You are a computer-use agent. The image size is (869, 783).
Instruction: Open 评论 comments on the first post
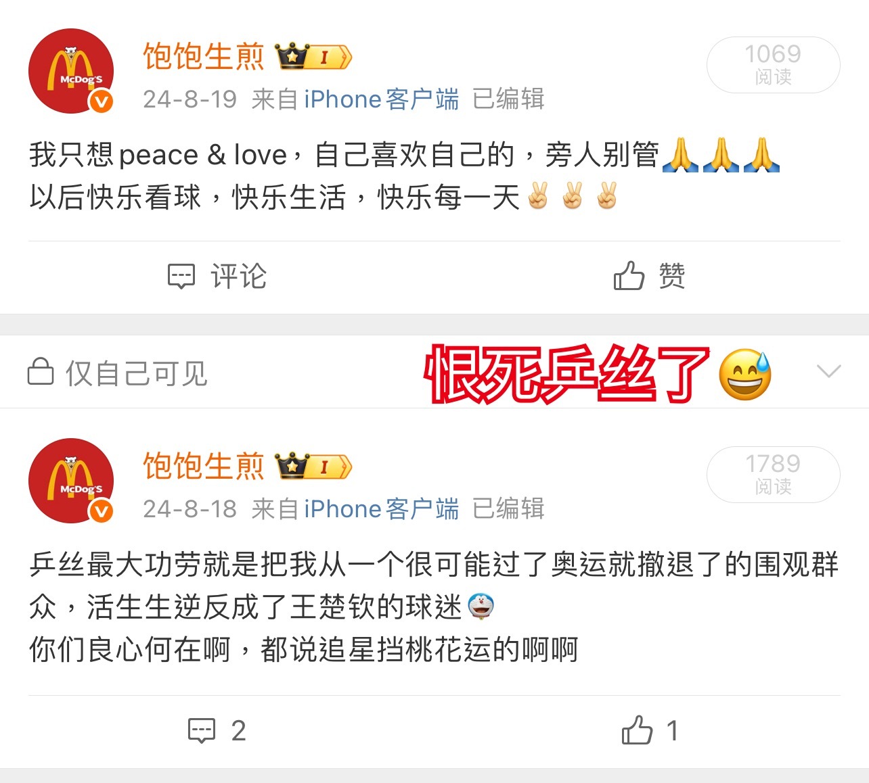pyautogui.click(x=217, y=277)
